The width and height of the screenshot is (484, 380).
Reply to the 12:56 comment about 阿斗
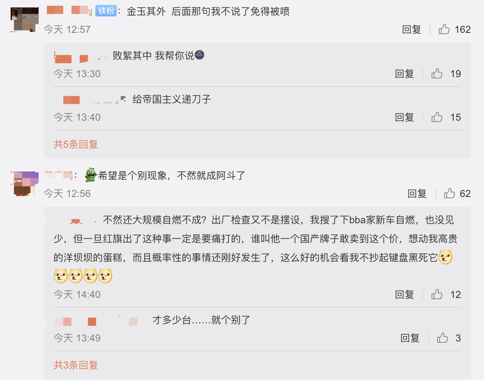417,194
